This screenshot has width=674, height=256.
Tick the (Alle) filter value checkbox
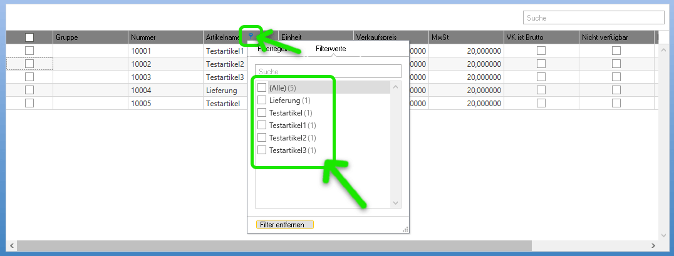click(262, 87)
